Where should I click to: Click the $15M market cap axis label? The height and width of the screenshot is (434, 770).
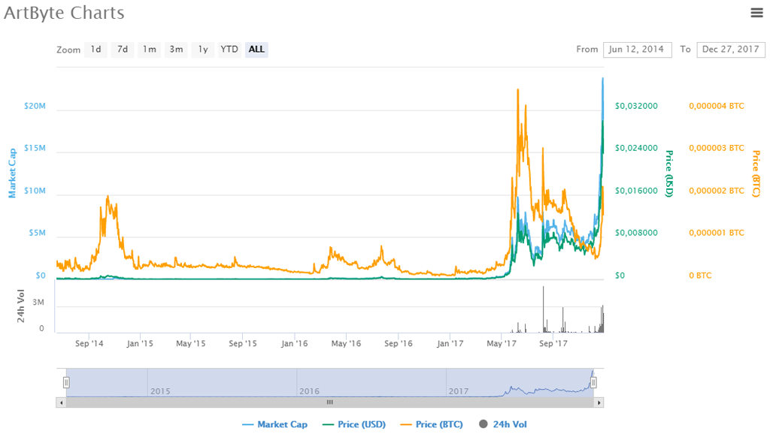pyautogui.click(x=35, y=148)
